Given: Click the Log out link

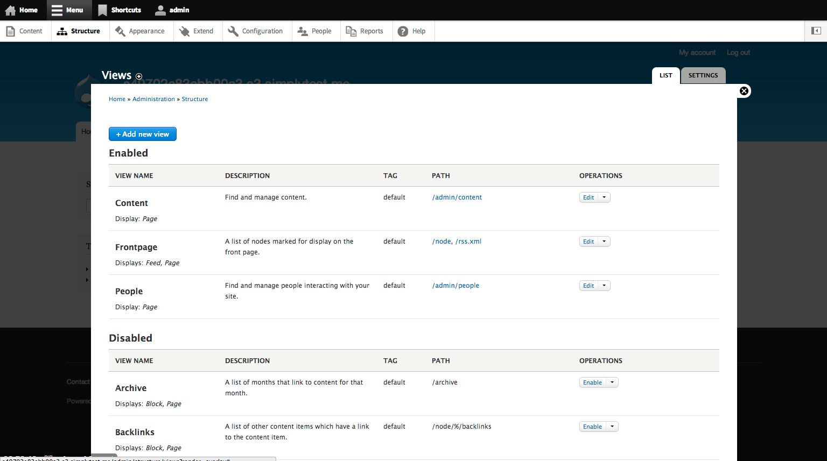Looking at the screenshot, I should click(x=738, y=53).
